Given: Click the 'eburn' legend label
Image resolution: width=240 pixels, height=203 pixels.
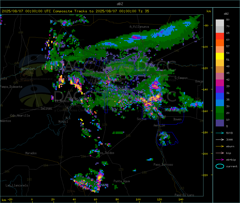Looking at the screenshot, I should click(230, 146).
